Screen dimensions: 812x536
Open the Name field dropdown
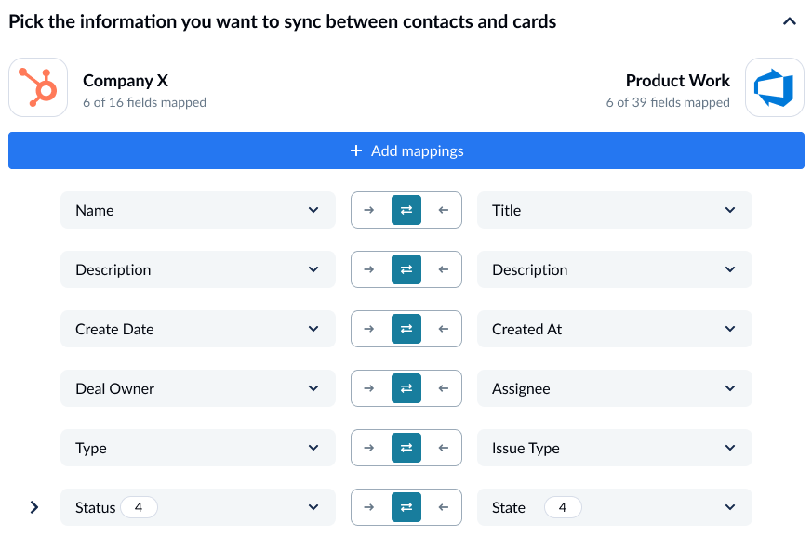[198, 210]
